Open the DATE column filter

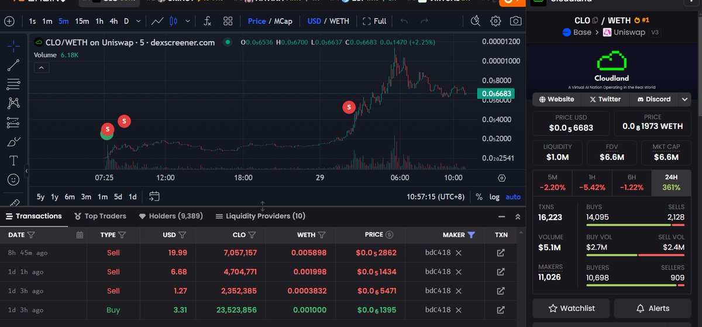click(31, 235)
